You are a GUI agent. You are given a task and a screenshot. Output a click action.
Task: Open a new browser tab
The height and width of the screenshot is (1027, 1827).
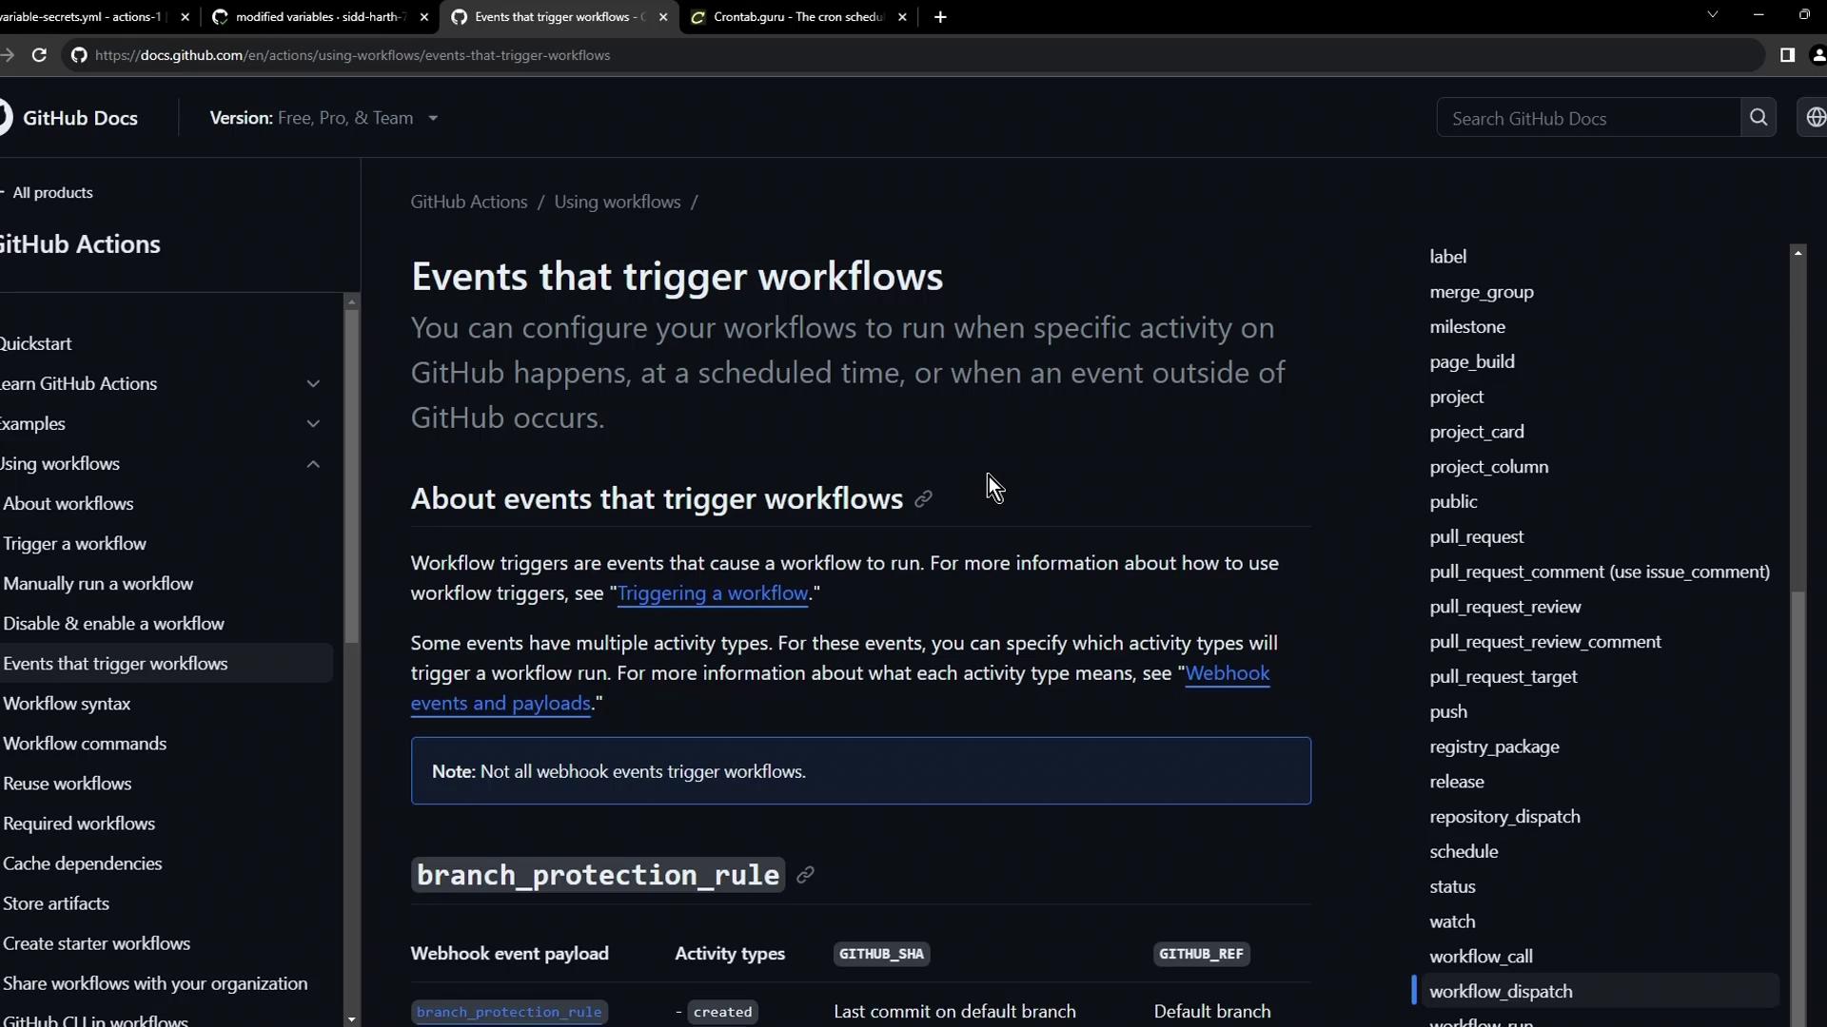(940, 17)
